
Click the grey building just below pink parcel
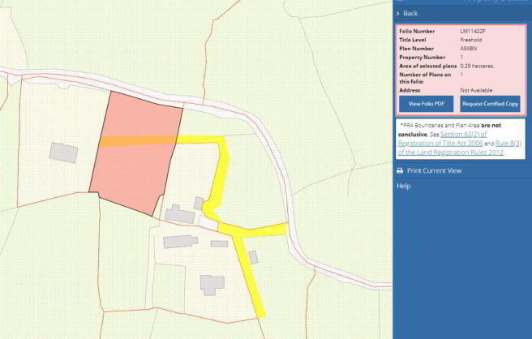coord(180,214)
